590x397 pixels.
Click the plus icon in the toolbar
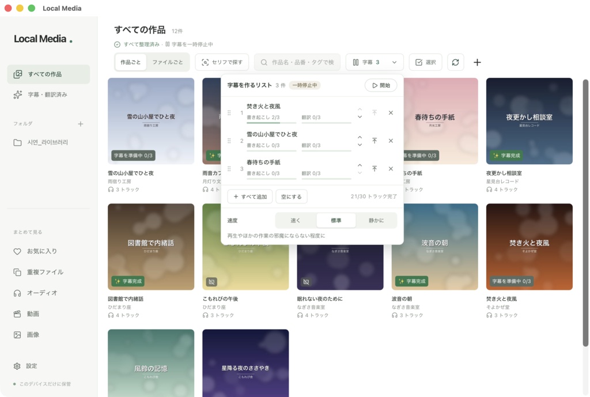477,62
